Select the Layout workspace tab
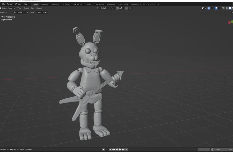Image resolution: width=233 pixels, height=152 pixels. click(35, 4)
